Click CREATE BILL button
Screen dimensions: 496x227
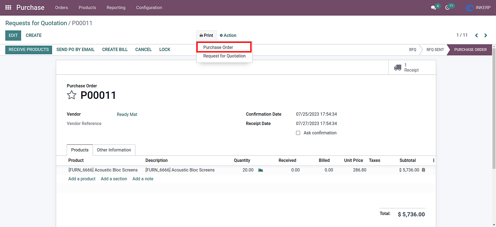[x=115, y=50]
